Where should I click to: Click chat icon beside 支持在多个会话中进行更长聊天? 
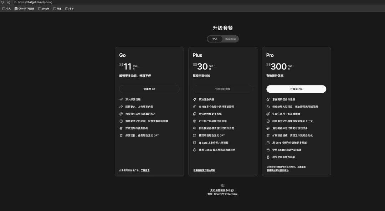pyautogui.click(x=195, y=107)
